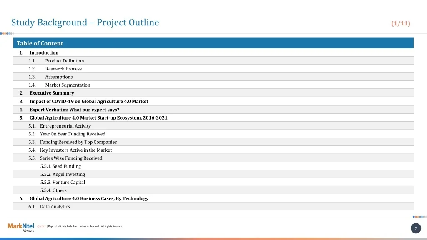Choose the Venture Capital sub-item
The width and height of the screenshot is (427, 240).
click(x=63, y=182)
